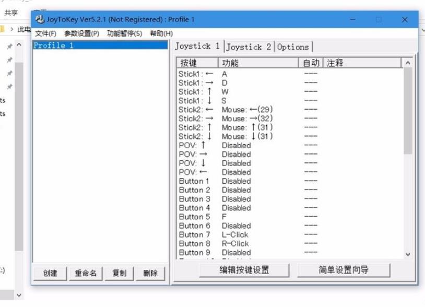The width and height of the screenshot is (425, 307).
Task: Switch to the Options tab
Action: 293,47
